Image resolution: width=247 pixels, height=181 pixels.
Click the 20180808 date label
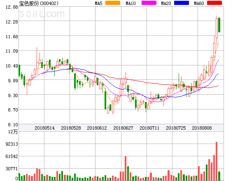[x=202, y=128]
